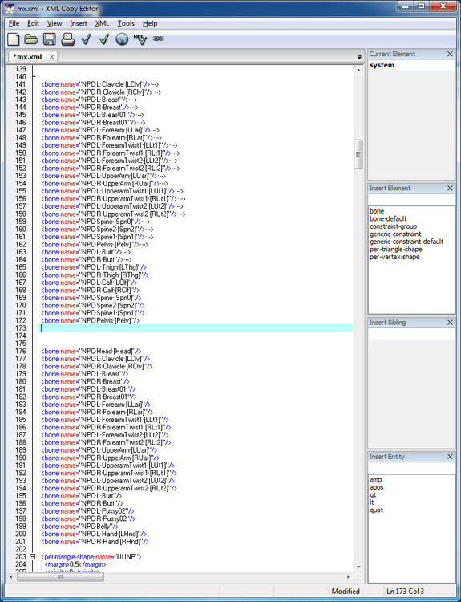Click the XML Copy Editor title icon
This screenshot has height=602, width=461.
pyautogui.click(x=9, y=9)
